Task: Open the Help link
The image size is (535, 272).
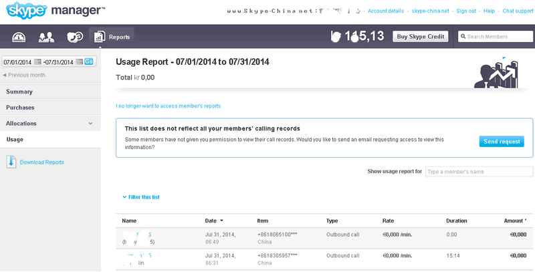Action: [489, 11]
